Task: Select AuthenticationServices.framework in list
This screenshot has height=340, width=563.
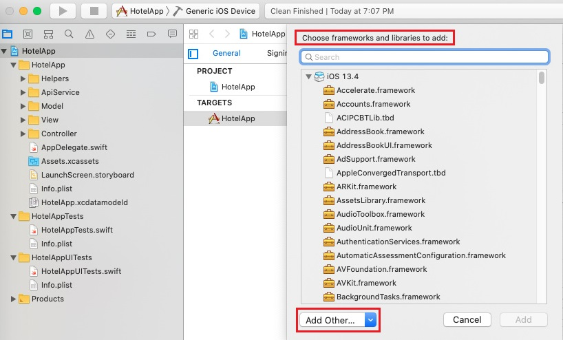Action: [398, 242]
